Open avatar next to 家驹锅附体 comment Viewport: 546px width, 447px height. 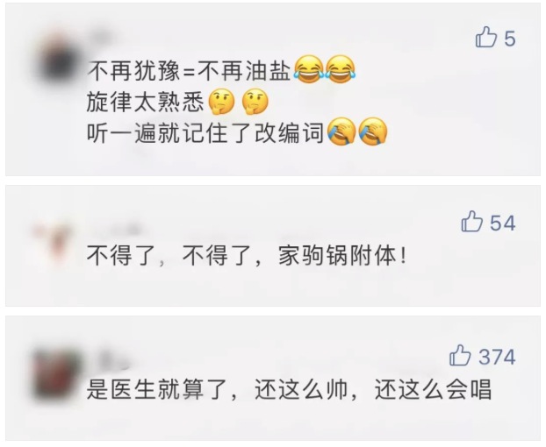(53, 242)
